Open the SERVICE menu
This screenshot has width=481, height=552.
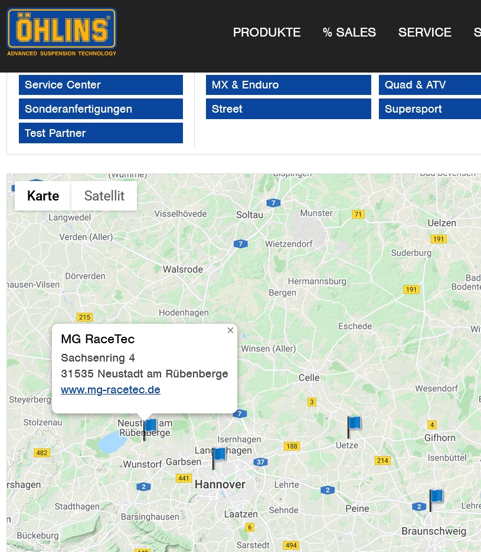click(425, 32)
